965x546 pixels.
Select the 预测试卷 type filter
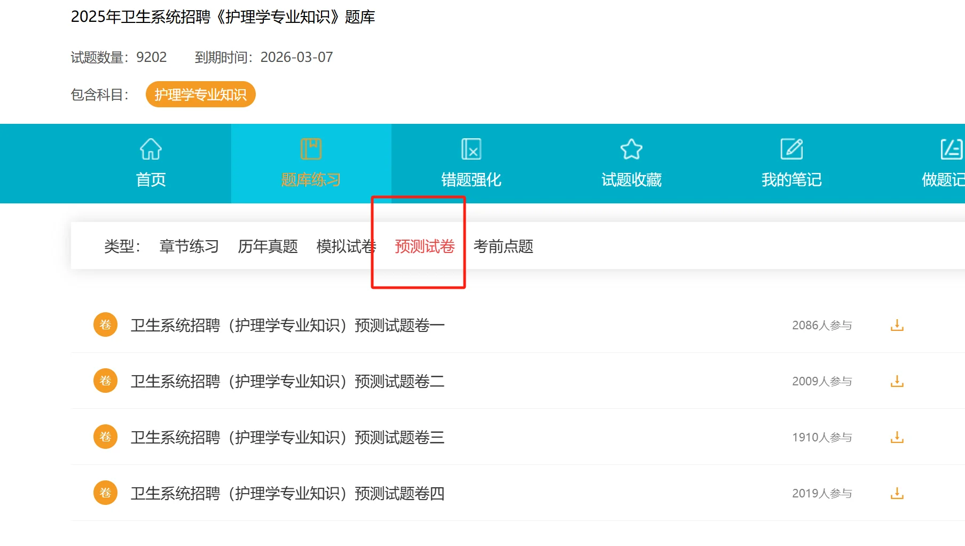[x=425, y=246]
